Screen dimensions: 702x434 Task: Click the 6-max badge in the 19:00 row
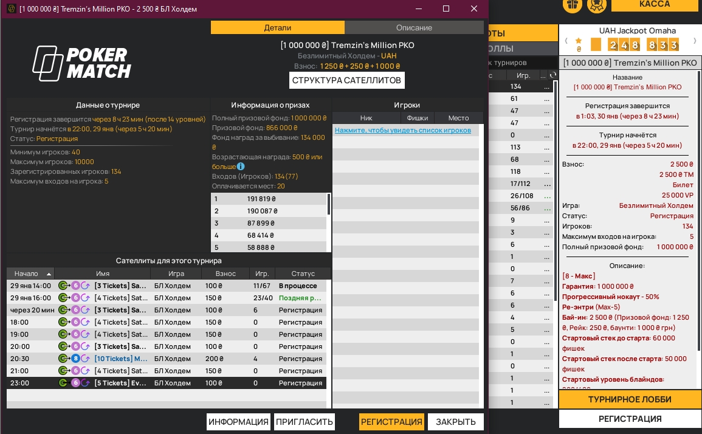(75, 334)
